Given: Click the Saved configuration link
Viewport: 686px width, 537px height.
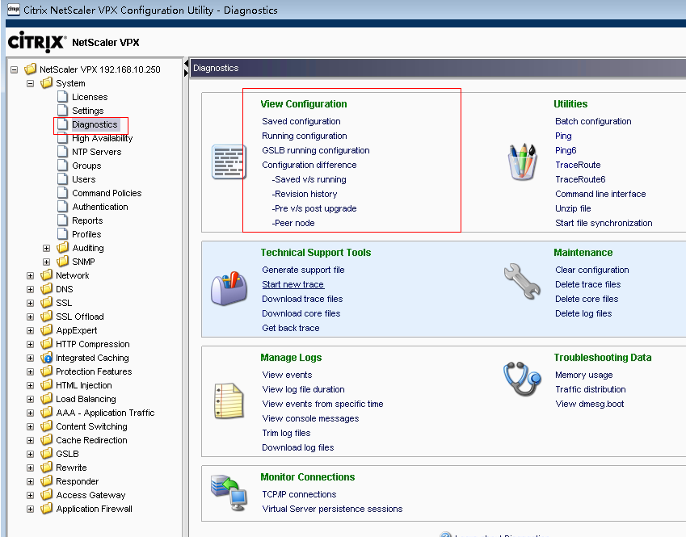Looking at the screenshot, I should point(301,121).
